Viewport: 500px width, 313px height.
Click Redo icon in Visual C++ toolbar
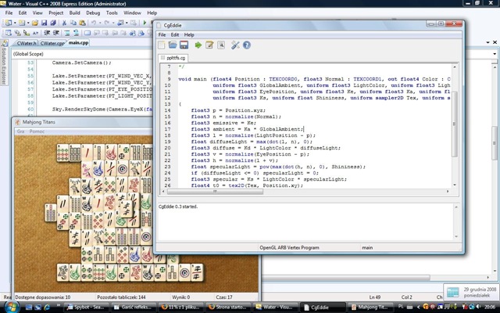[x=107, y=23]
